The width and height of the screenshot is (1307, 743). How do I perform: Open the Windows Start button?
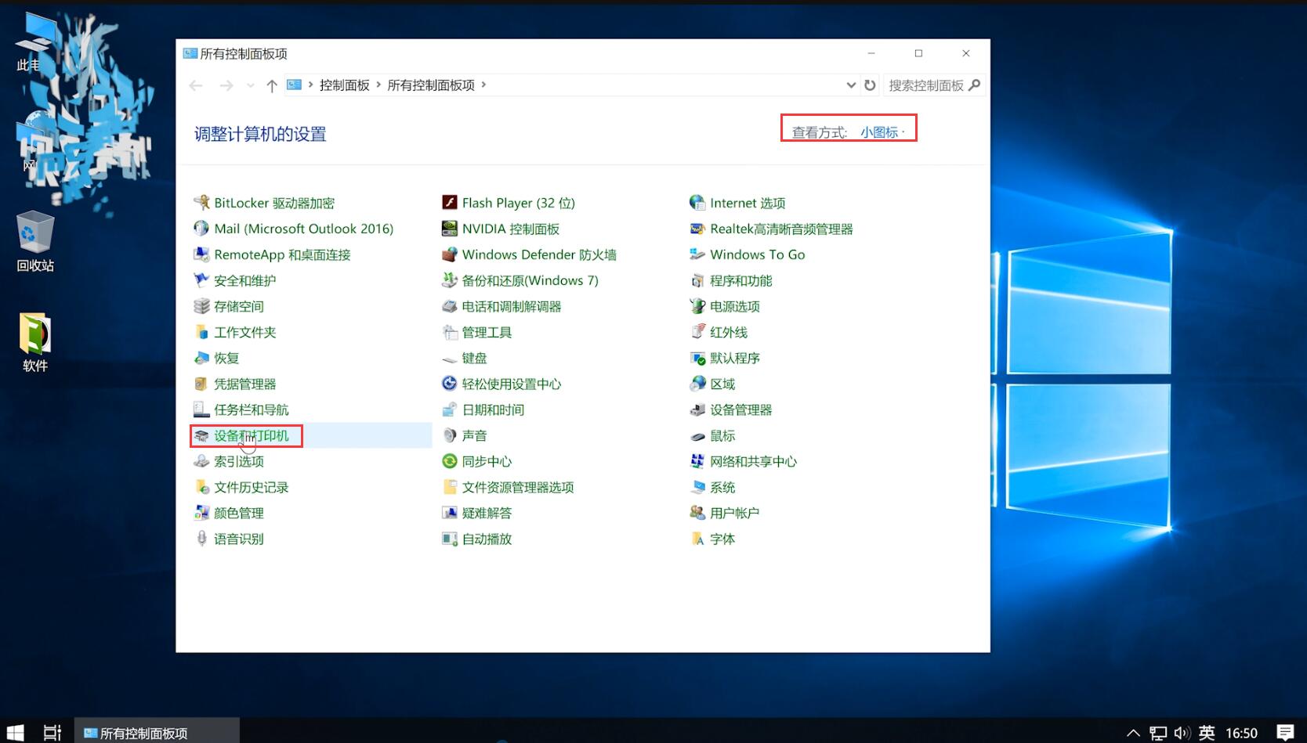(x=16, y=733)
